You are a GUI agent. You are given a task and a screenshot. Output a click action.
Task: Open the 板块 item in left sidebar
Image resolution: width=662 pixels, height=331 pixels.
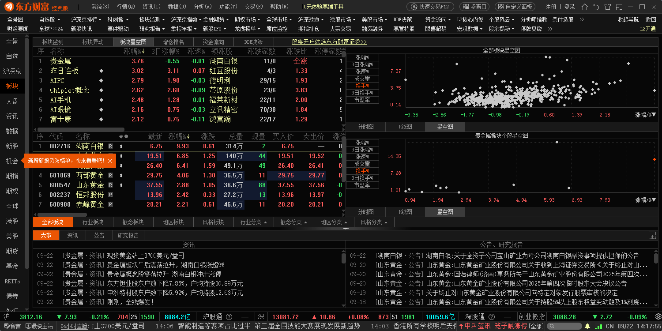click(x=12, y=86)
